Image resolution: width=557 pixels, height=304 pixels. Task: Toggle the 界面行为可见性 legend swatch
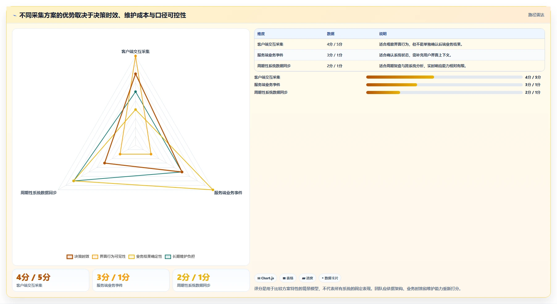[95, 257]
